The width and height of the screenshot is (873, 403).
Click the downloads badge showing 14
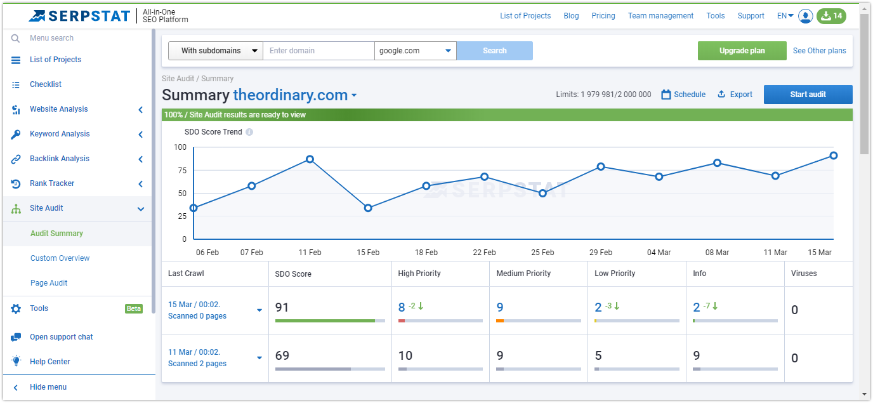pyautogui.click(x=831, y=16)
